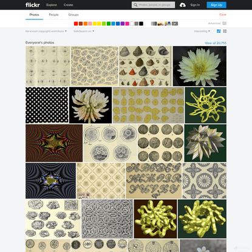Filter by gray color swatch
Image resolution: width=252 pixels, height=252 pixels.
(x=137, y=24)
